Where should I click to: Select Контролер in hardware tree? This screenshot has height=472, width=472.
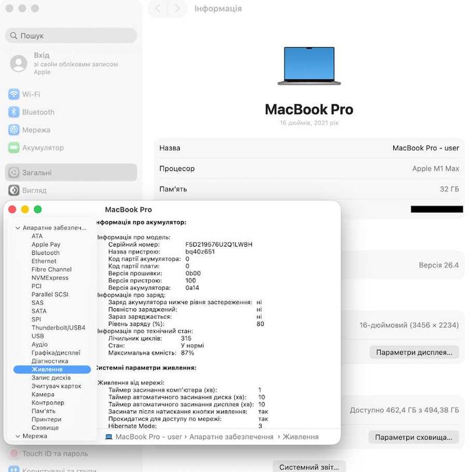48,403
